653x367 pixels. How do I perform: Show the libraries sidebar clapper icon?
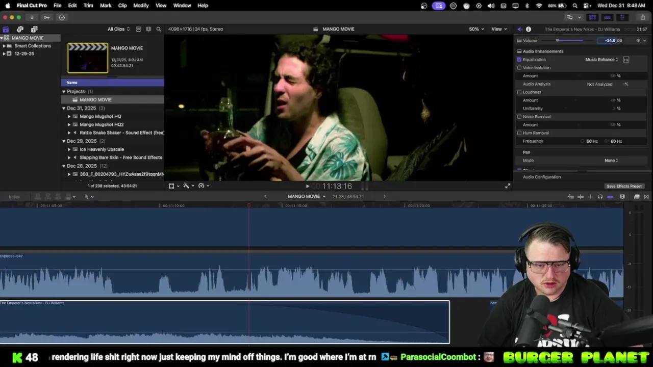click(6, 29)
